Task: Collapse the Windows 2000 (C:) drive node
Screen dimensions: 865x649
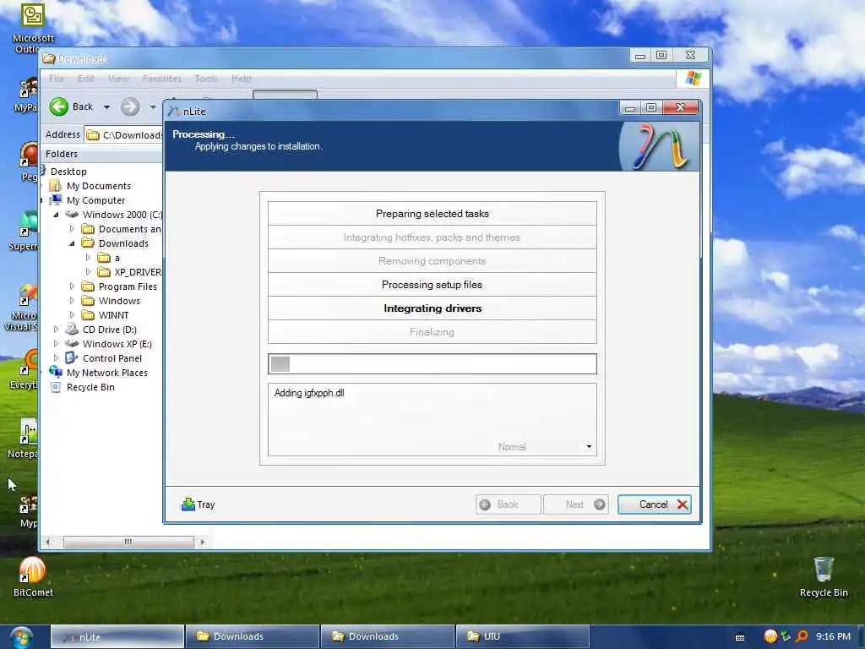Action: pos(56,215)
